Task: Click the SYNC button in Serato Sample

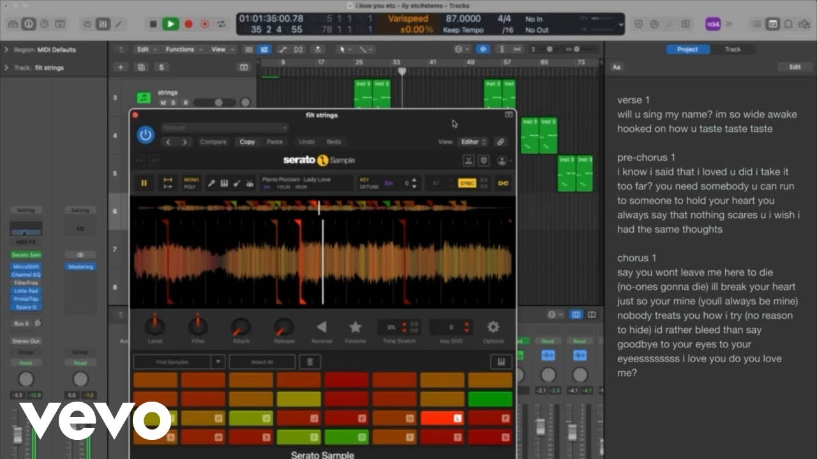Action: [x=467, y=184]
